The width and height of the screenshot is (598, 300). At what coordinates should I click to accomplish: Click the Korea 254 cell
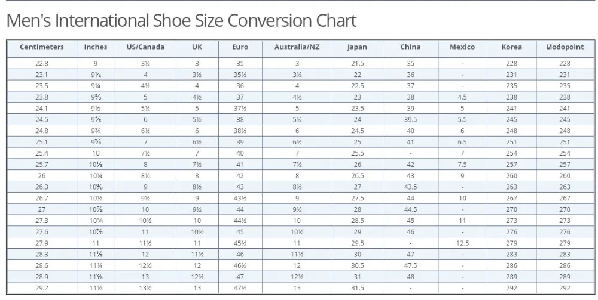pyautogui.click(x=511, y=153)
